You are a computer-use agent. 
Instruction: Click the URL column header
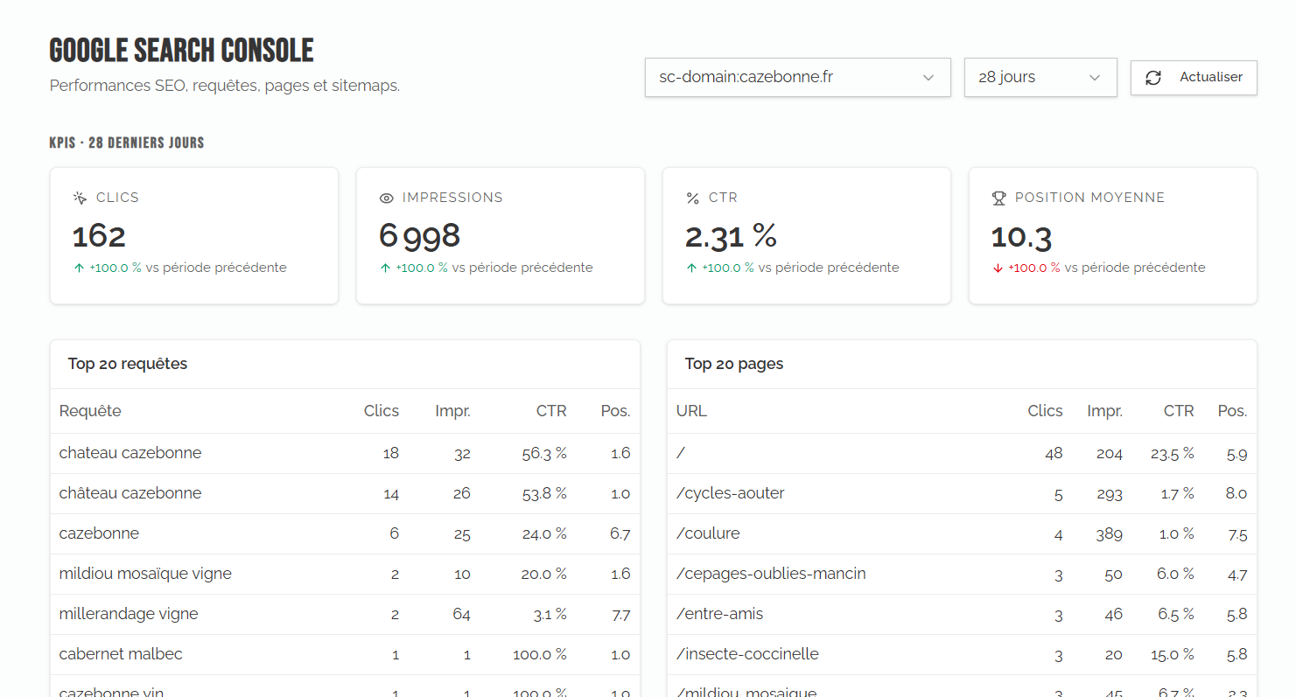pyautogui.click(x=691, y=411)
